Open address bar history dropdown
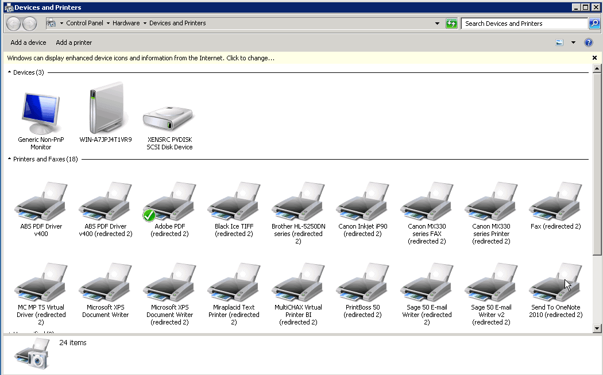Viewport: 603px width, 375px height. (438, 24)
